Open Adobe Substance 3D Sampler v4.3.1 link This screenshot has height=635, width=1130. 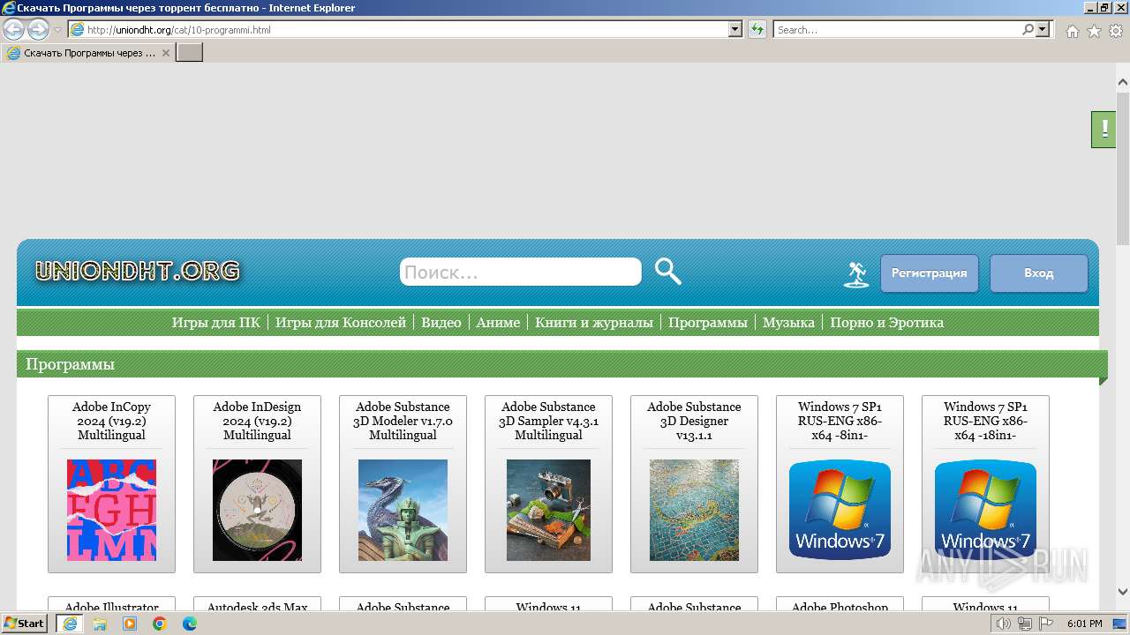tap(548, 421)
